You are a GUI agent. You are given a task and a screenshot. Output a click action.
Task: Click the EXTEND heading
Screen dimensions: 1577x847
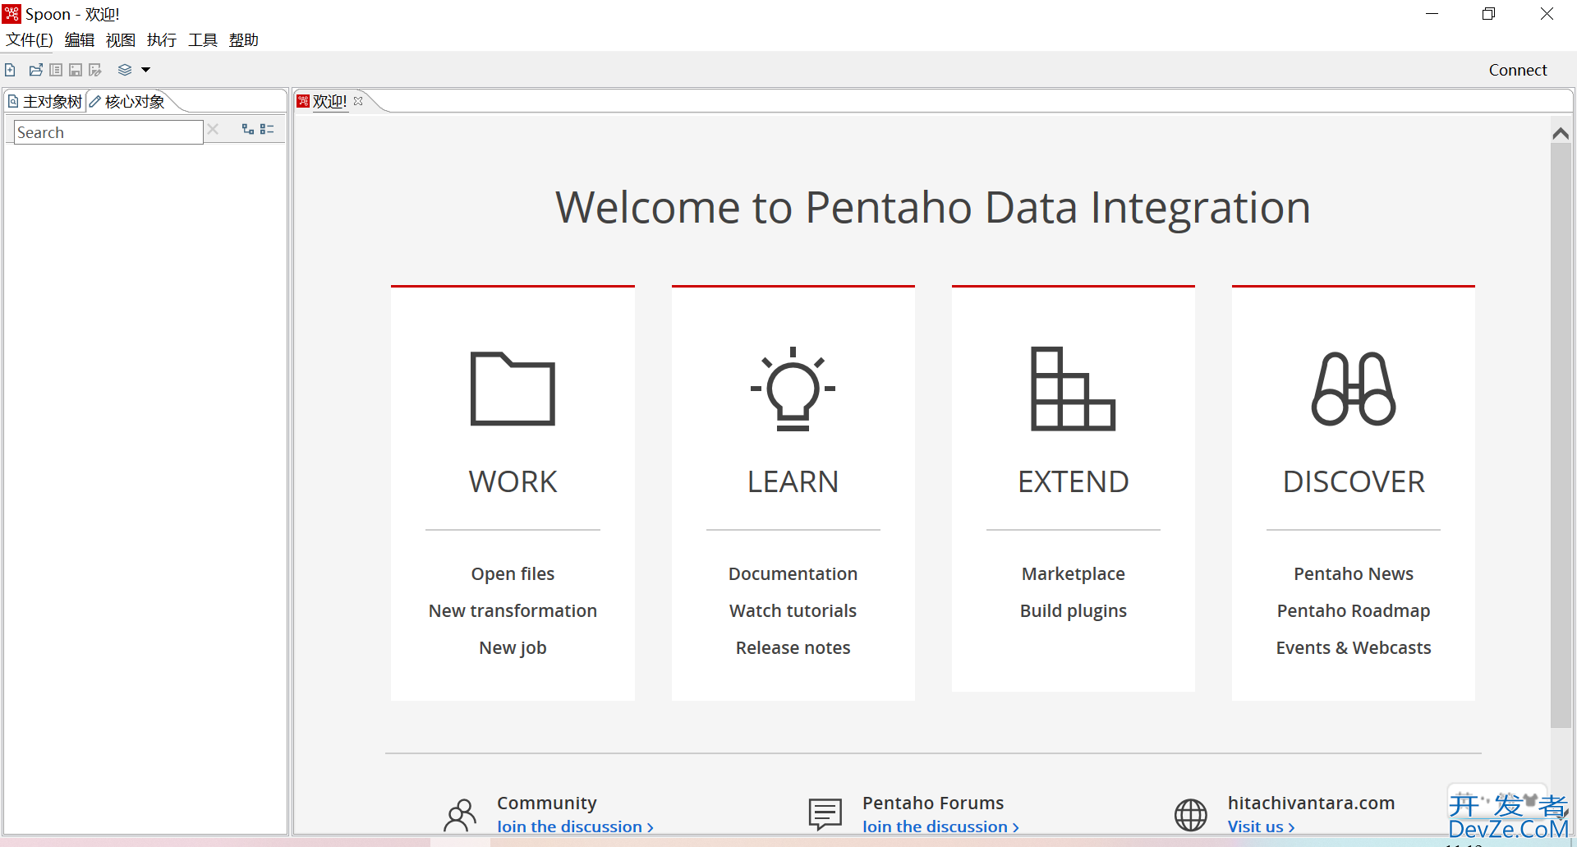pos(1073,481)
